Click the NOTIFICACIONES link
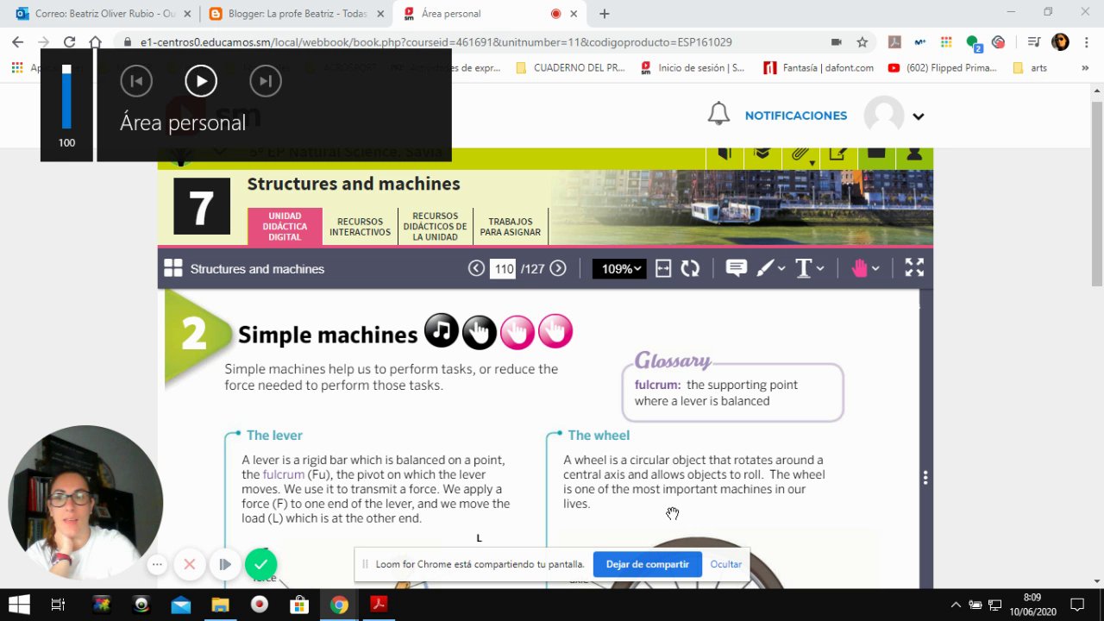Viewport: 1104px width, 621px height. (x=796, y=116)
